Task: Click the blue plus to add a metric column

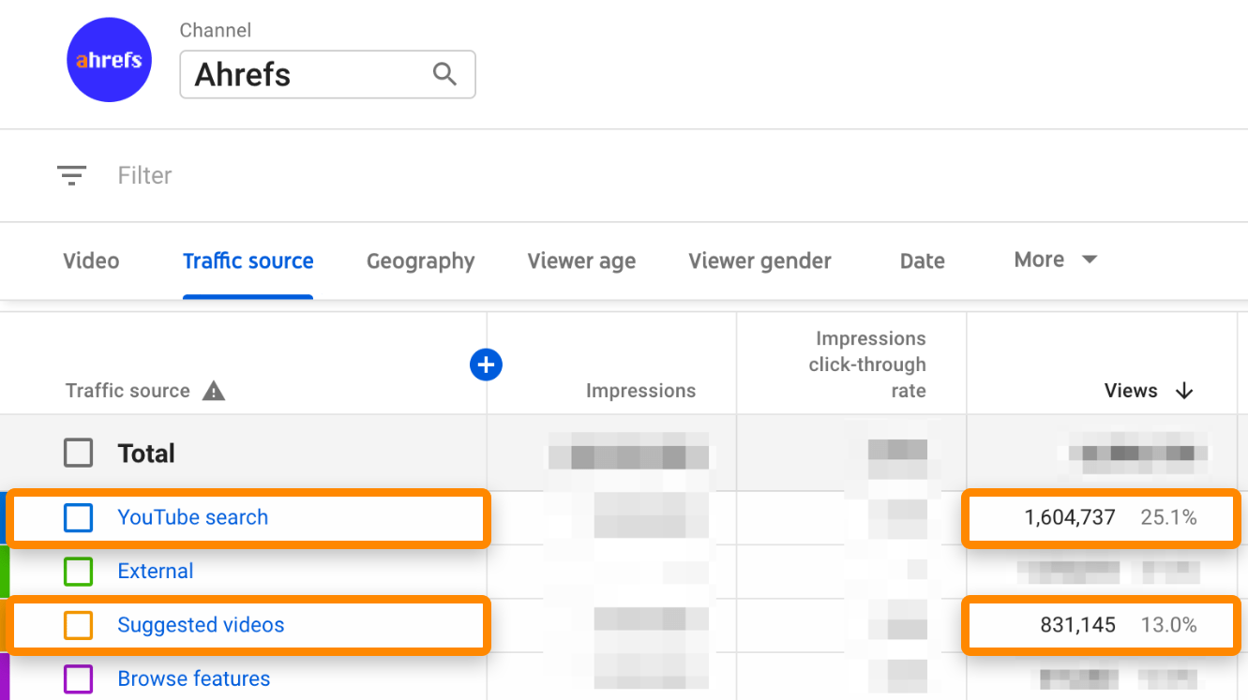Action: tap(486, 365)
